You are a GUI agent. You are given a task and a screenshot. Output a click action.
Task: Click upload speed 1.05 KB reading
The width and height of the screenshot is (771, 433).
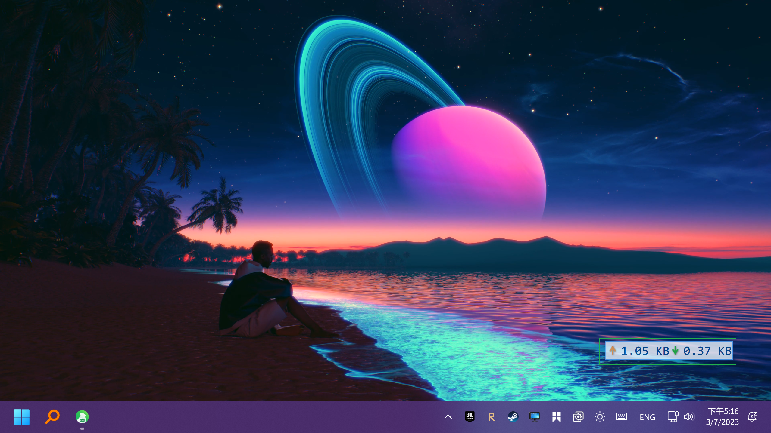tap(638, 351)
